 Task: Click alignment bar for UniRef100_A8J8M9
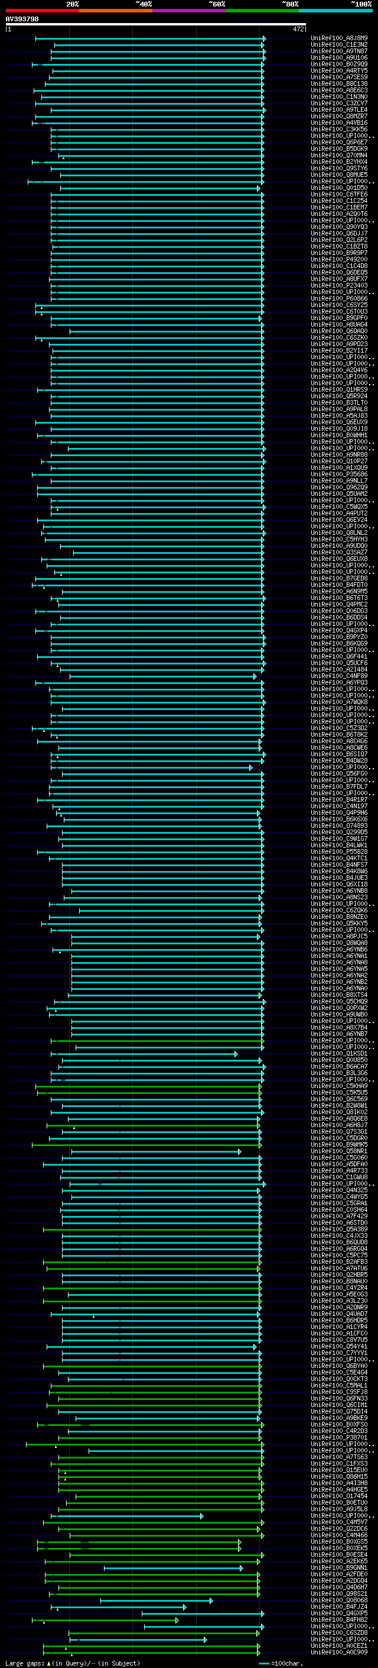pos(150,39)
